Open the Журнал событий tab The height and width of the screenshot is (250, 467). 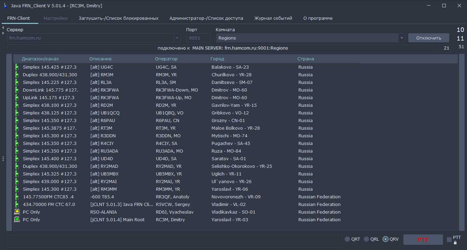click(x=273, y=18)
